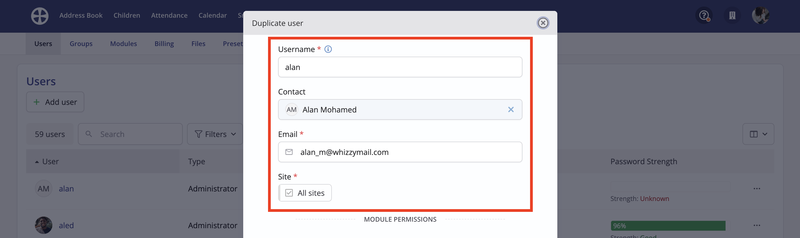
Task: Click the Email input field
Action: point(400,152)
